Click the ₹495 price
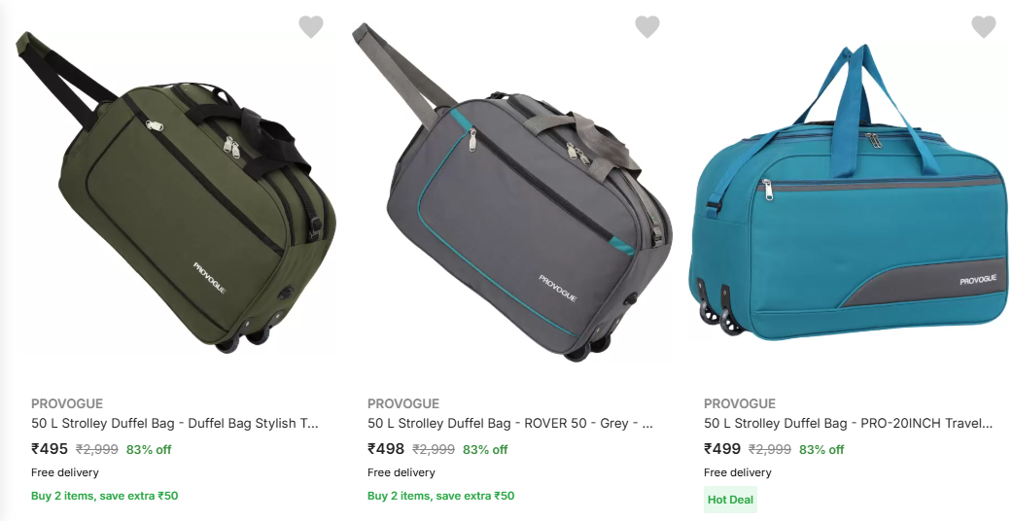 click(50, 449)
